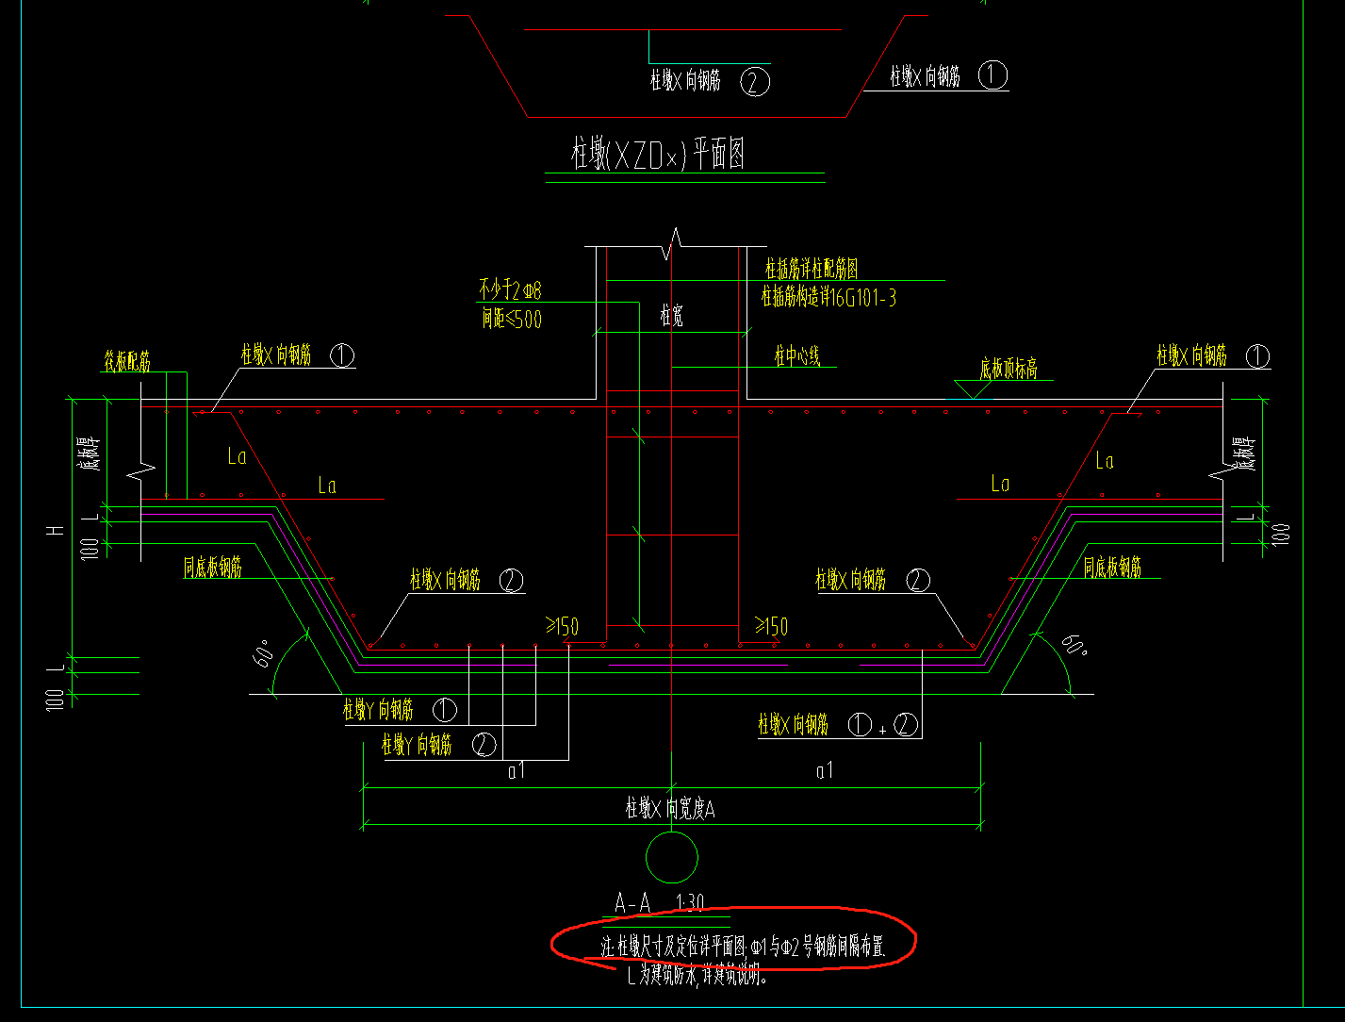This screenshot has height=1022, width=1345.
Task: Click the "柱墩X向钢筋 ②" label right of column
Action: point(873,580)
